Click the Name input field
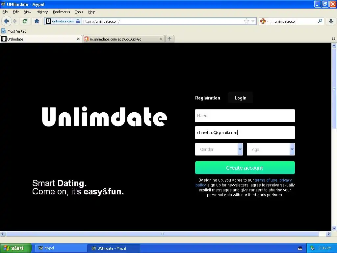 click(x=245, y=116)
